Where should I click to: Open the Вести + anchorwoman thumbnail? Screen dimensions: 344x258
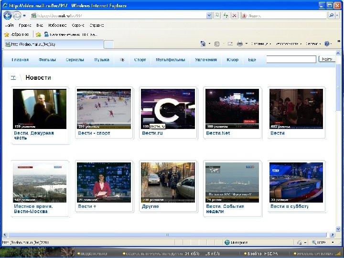coord(103,182)
